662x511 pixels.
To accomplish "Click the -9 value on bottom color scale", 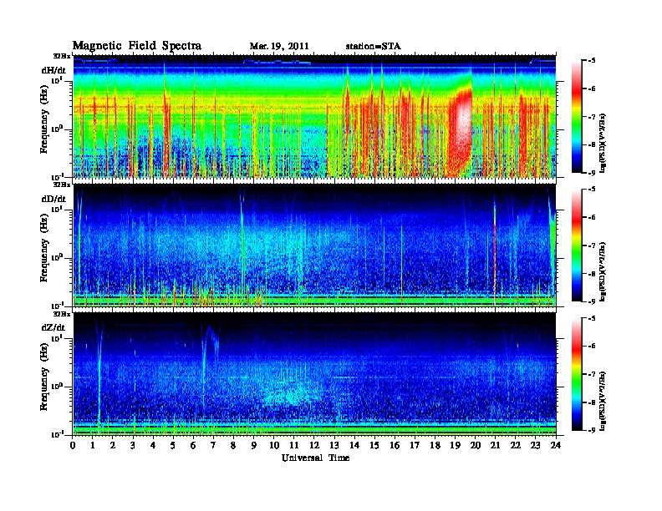I will click(x=592, y=430).
